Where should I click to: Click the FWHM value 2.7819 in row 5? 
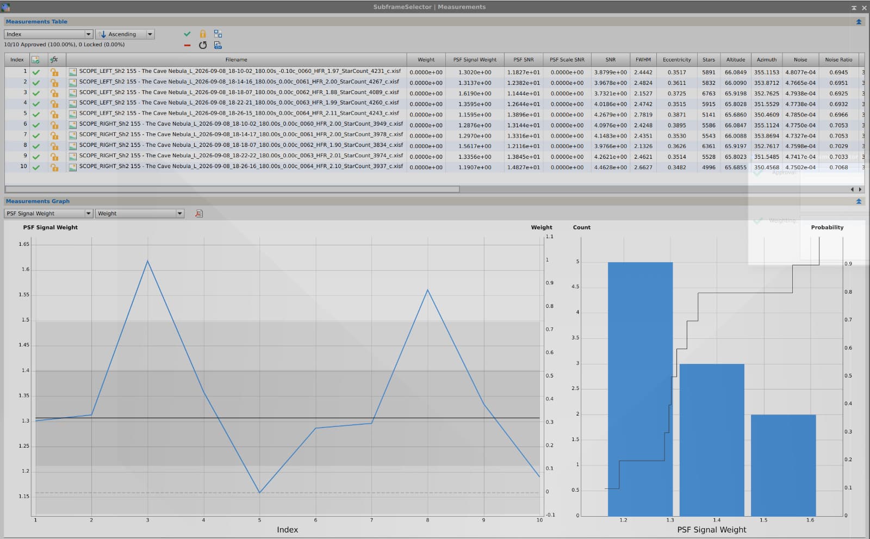643,115
